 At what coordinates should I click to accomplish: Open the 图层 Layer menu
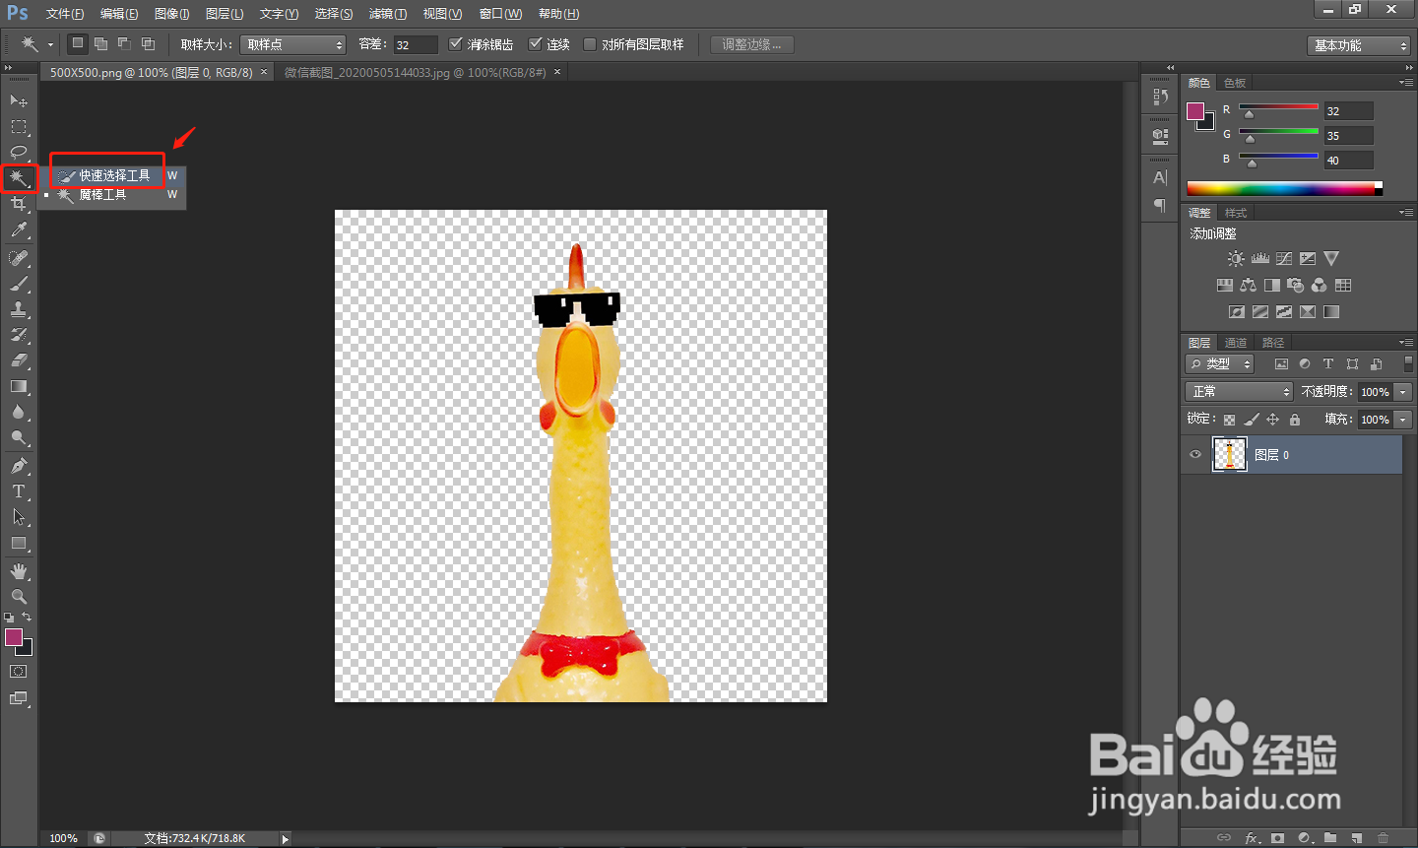225,14
